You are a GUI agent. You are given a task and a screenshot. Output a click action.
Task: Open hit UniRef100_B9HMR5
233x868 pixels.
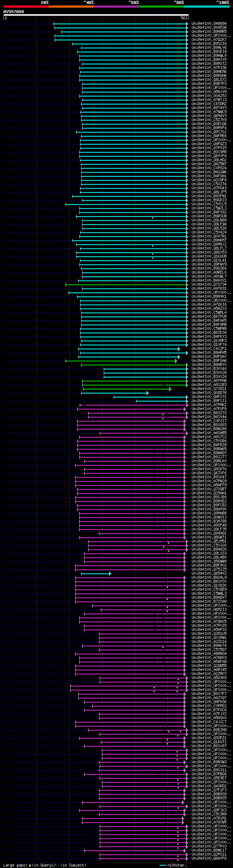[x=209, y=32]
